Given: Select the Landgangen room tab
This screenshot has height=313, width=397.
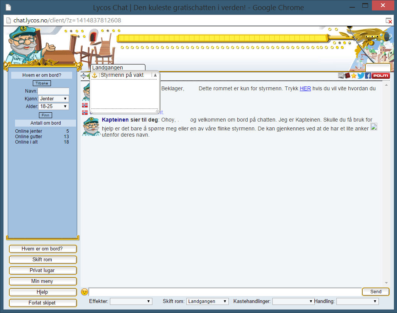Looking at the screenshot, I should [x=118, y=68].
